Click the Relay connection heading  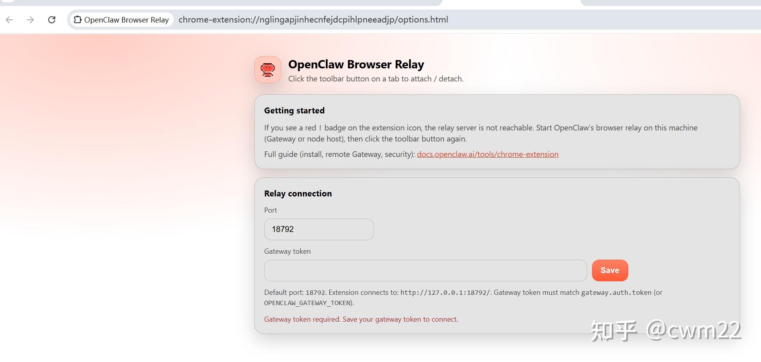tap(298, 194)
